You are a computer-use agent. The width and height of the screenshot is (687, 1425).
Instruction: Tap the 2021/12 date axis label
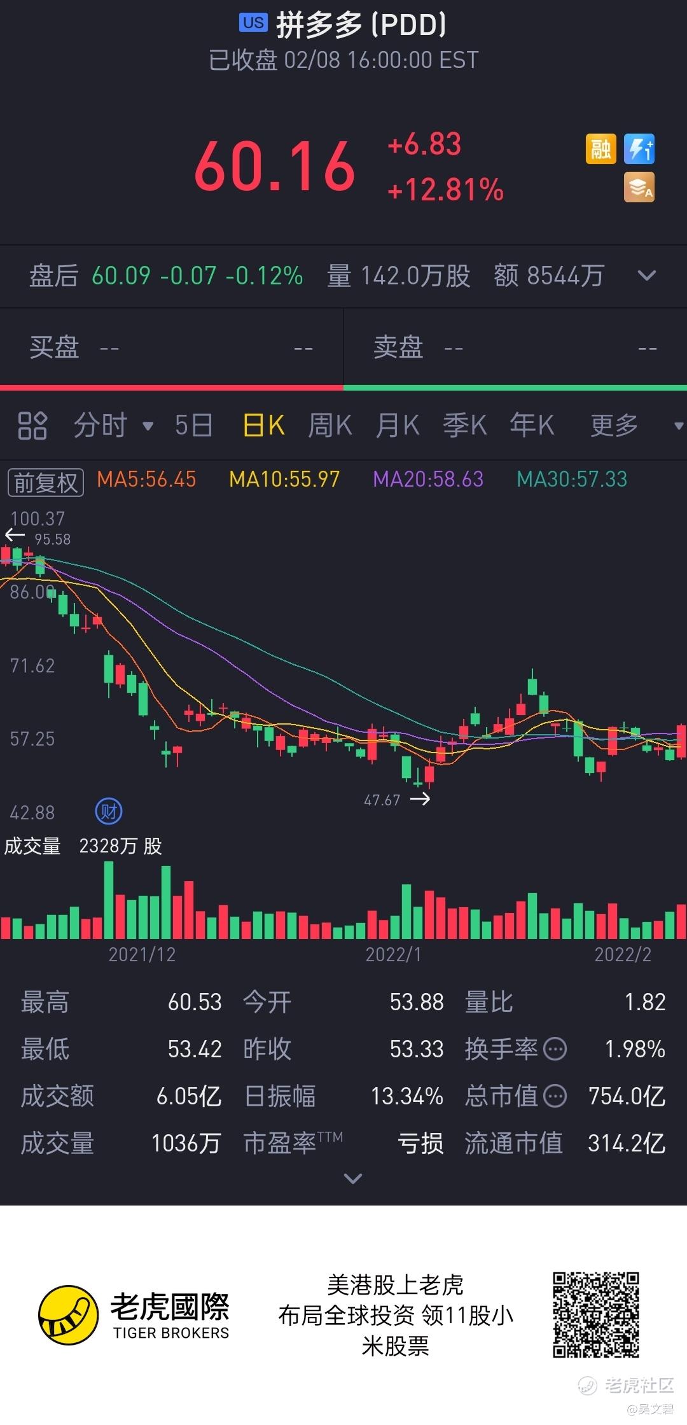pyautogui.click(x=142, y=954)
